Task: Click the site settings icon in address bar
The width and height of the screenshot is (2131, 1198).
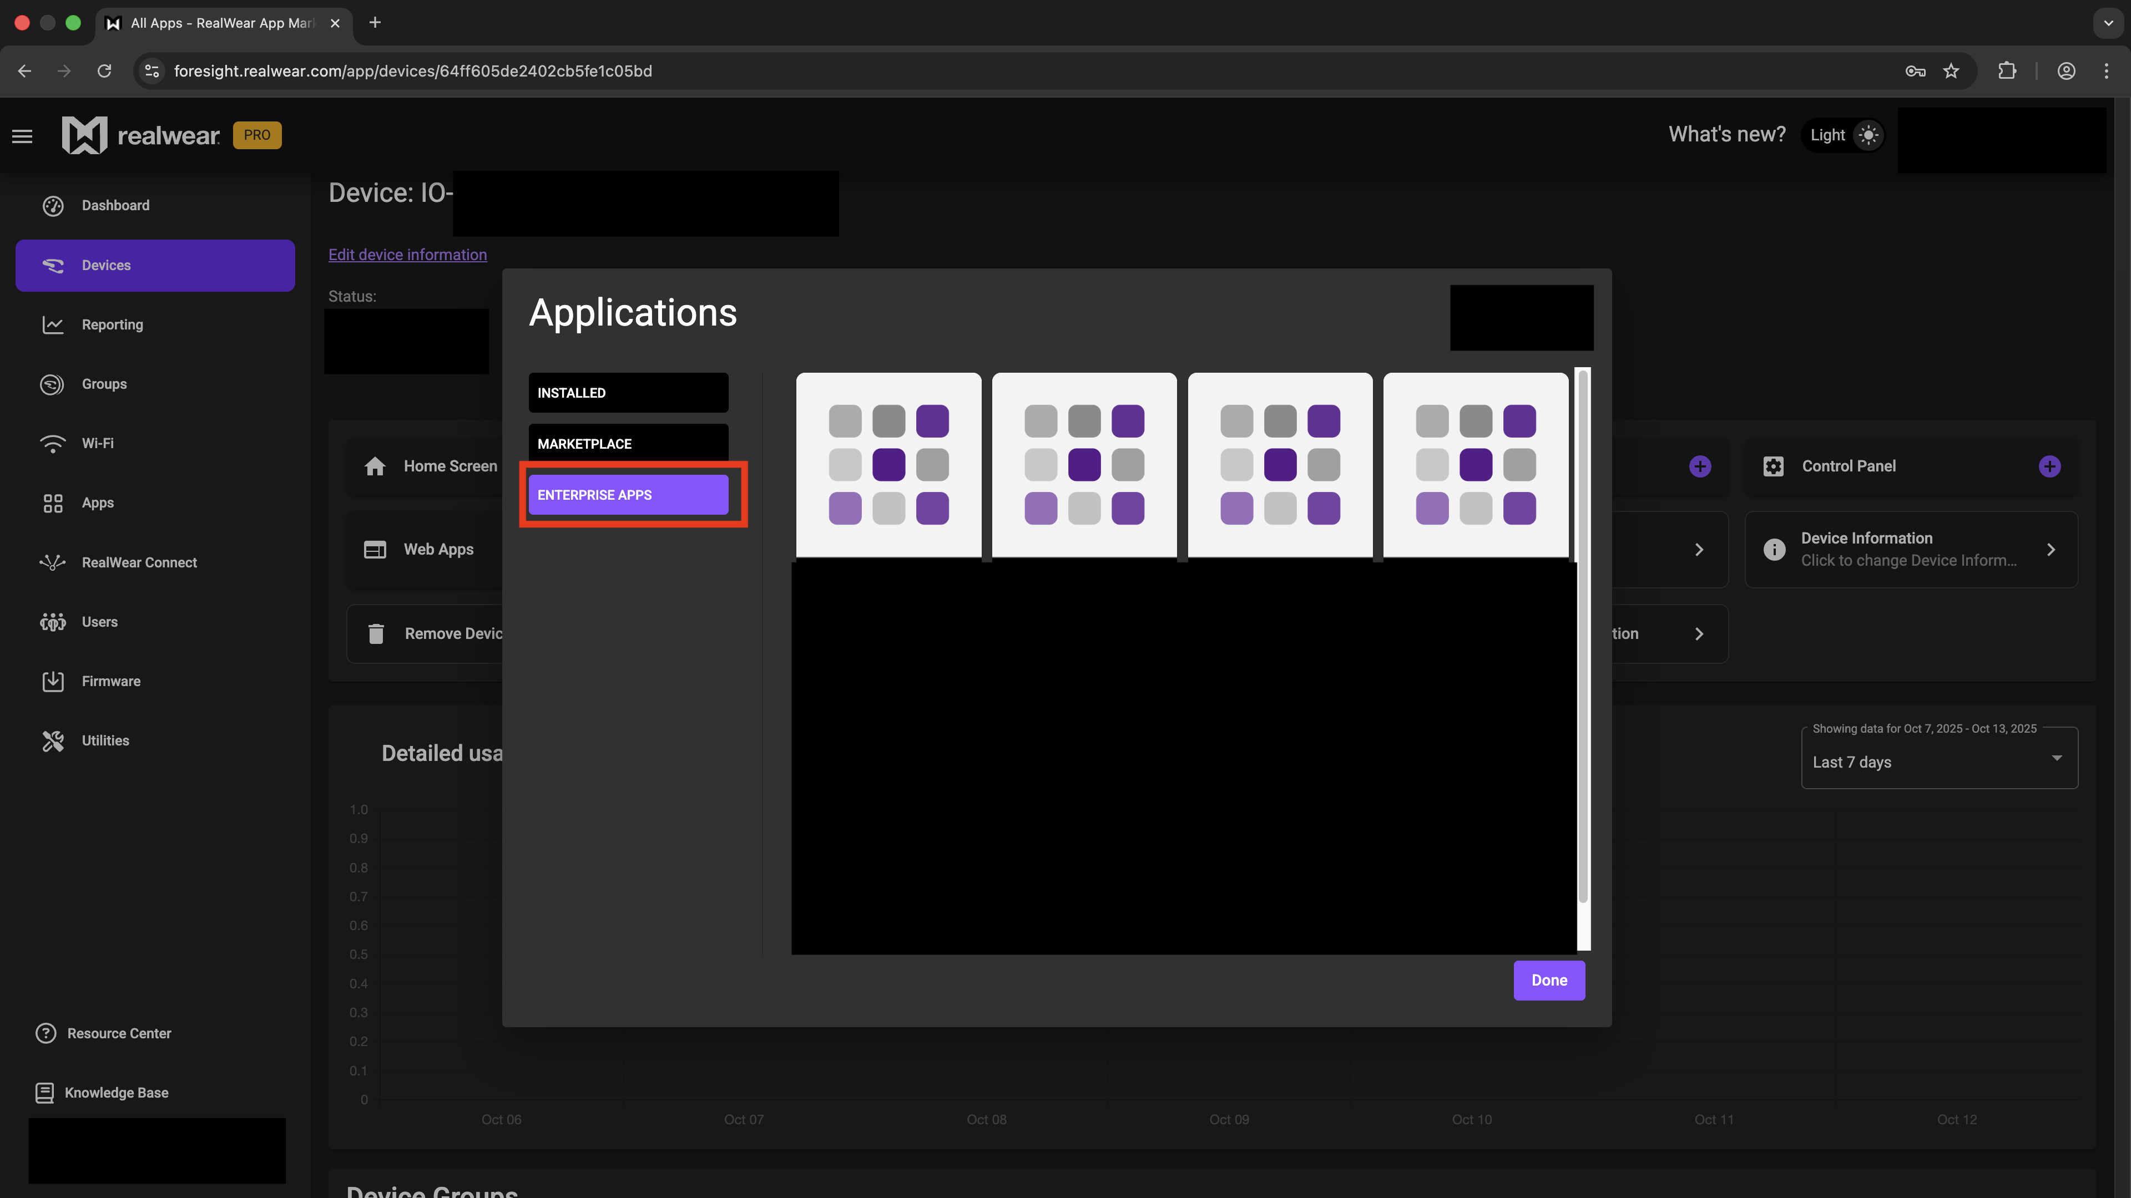Action: point(152,71)
